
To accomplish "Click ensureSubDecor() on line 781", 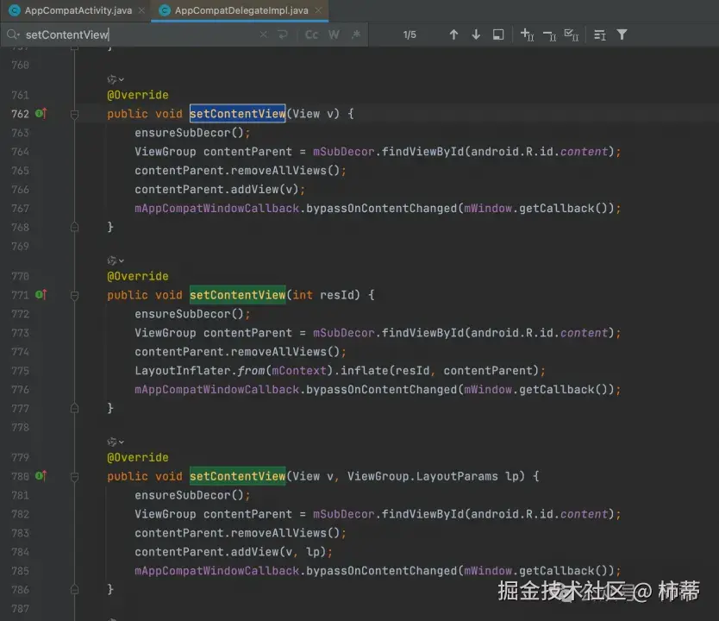I will [x=189, y=495].
